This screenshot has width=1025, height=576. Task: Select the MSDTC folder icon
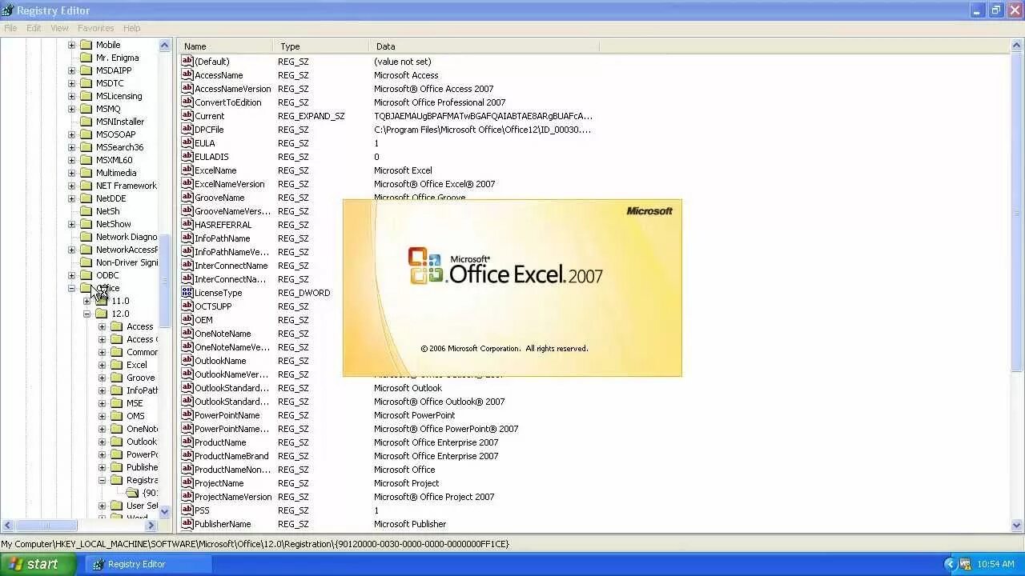[86, 83]
